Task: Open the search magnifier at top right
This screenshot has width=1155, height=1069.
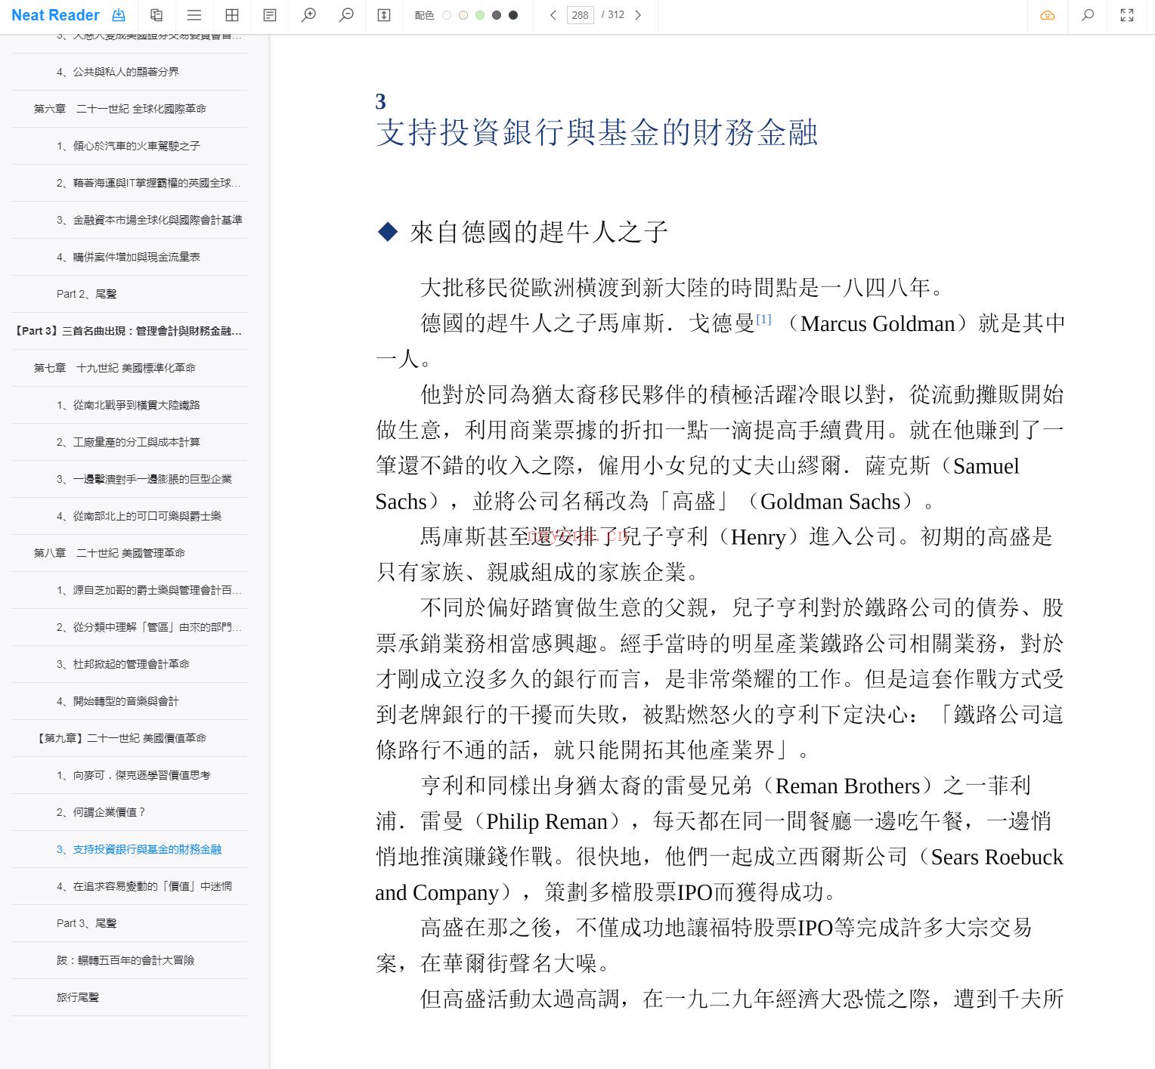Action: pos(1088,15)
